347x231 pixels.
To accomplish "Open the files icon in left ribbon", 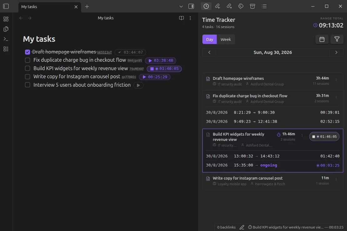I will [6, 29].
